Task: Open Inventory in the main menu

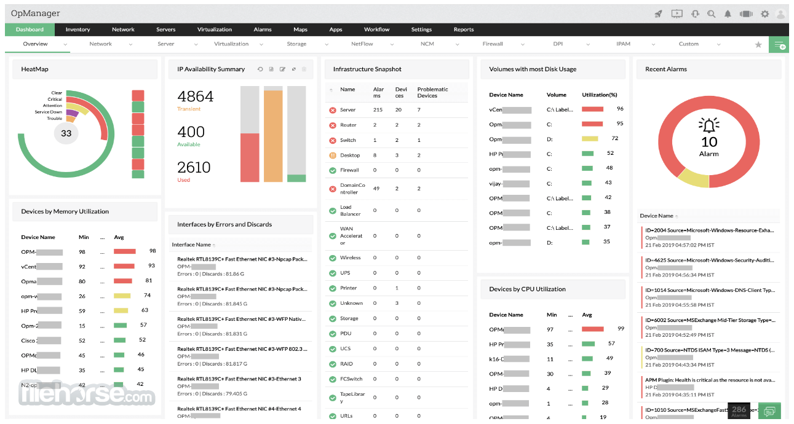Action: click(x=77, y=29)
